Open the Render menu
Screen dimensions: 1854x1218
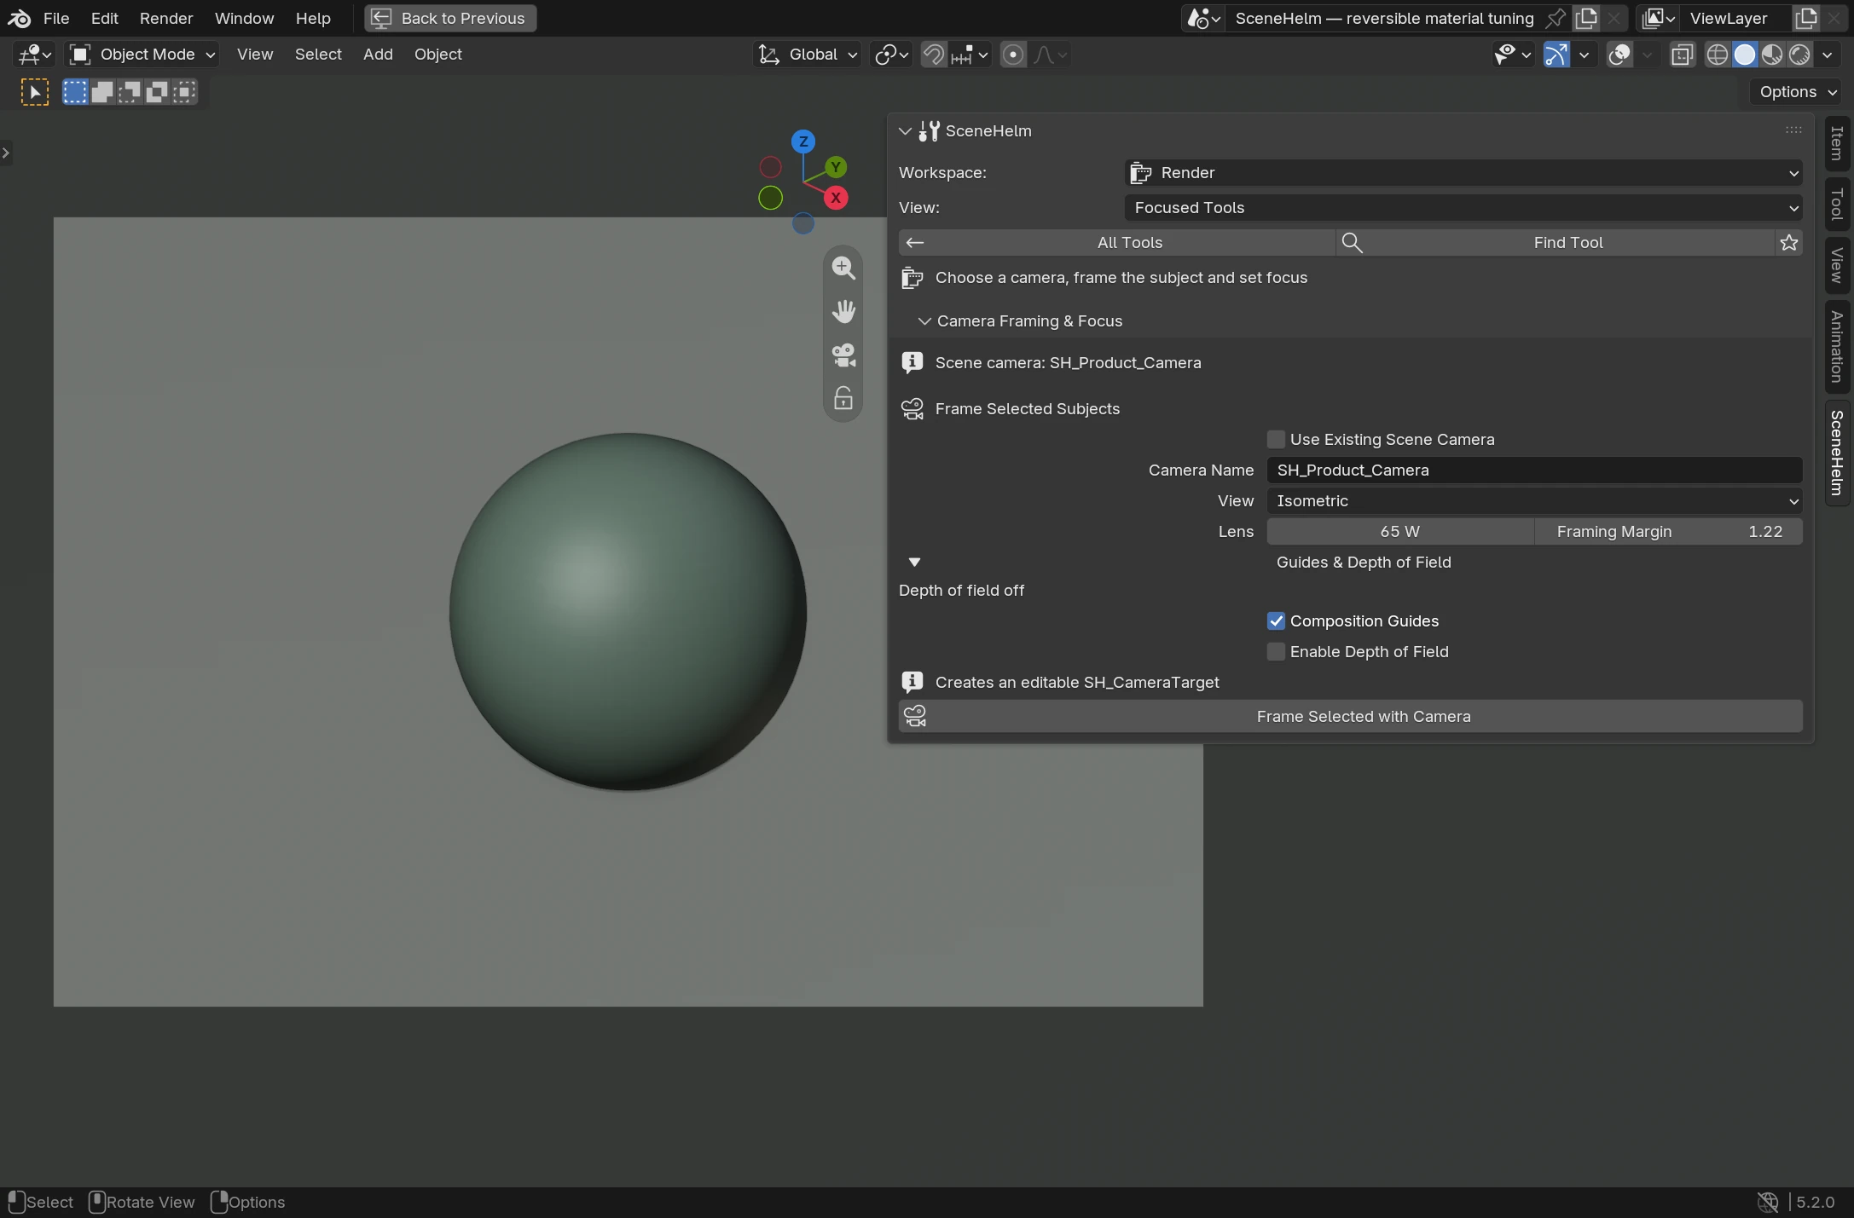166,18
